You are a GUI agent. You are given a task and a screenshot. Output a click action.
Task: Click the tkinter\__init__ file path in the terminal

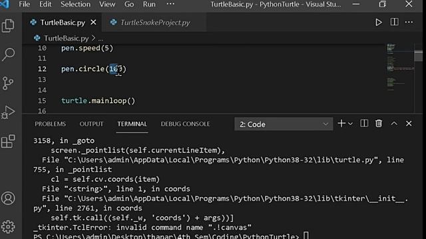pos(238,199)
